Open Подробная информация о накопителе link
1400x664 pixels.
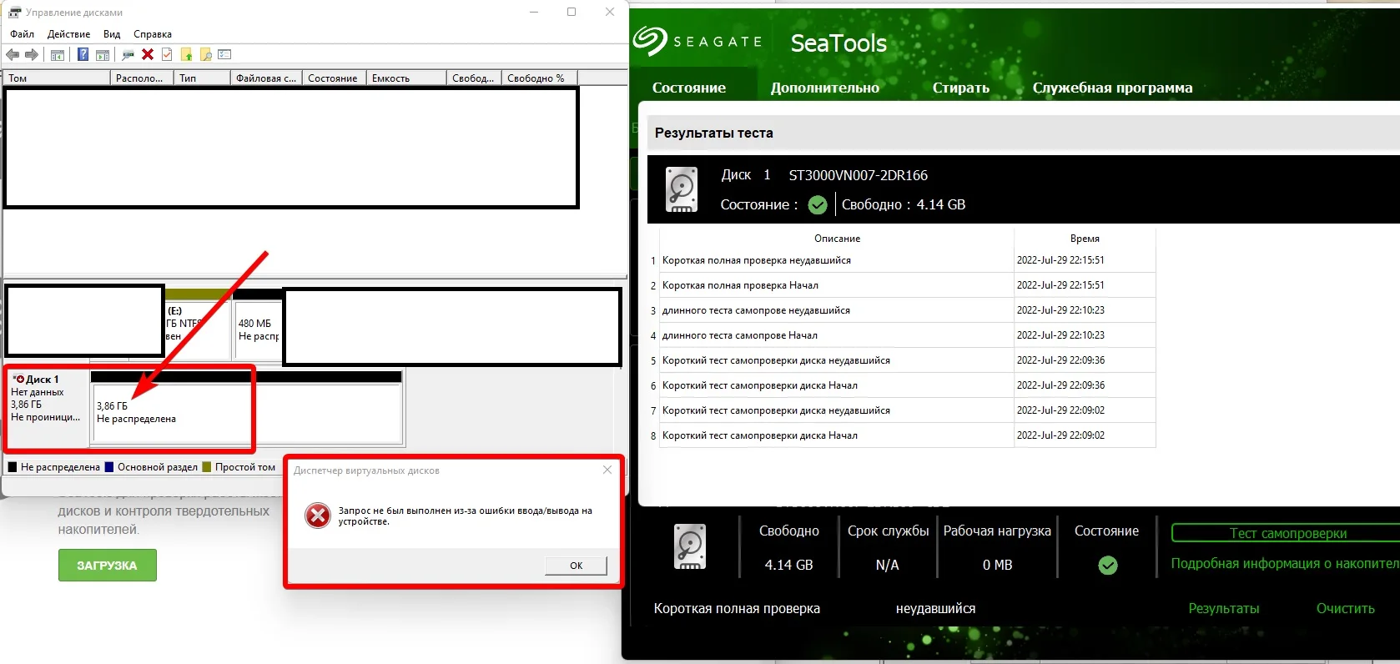tap(1286, 564)
